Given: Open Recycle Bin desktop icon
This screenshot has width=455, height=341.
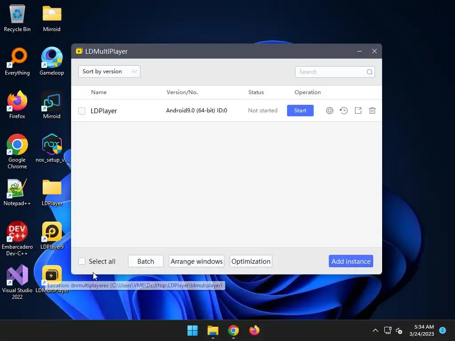Looking at the screenshot, I should (x=17, y=18).
